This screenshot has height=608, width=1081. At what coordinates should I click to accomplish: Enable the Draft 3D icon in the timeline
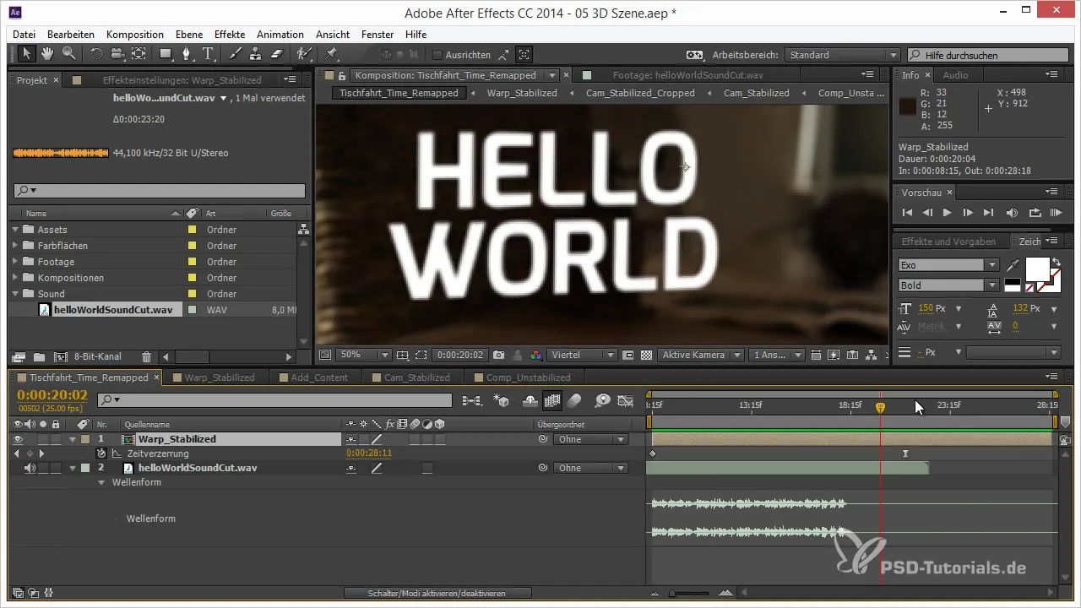coord(502,400)
